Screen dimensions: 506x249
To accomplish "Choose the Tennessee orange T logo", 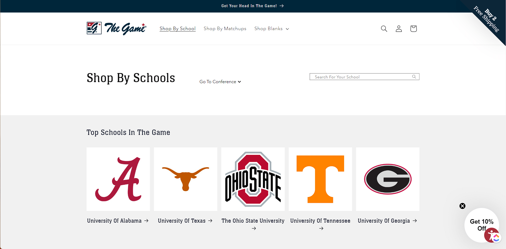I will point(320,179).
